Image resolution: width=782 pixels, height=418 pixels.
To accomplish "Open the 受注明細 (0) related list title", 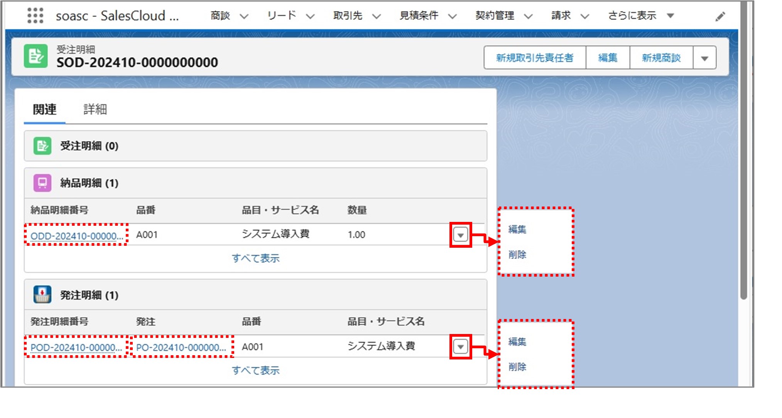I will click(x=89, y=146).
